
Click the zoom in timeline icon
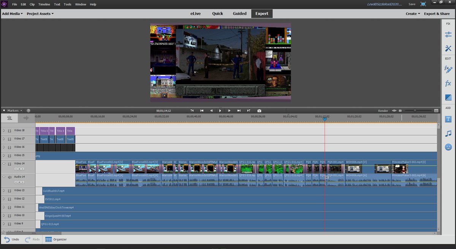pyautogui.click(x=436, y=110)
